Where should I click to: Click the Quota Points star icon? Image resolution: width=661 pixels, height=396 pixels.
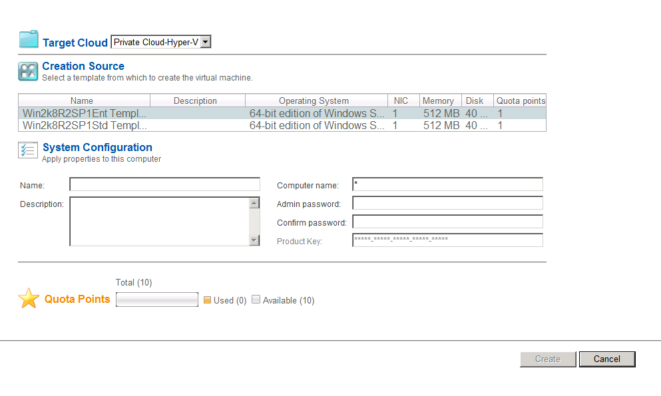(x=29, y=298)
